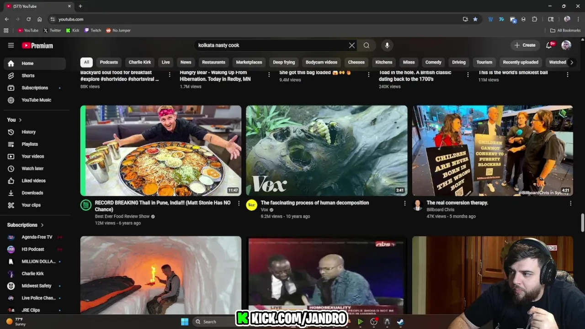Click the Chrome home button
This screenshot has height=329, width=585.
[40, 19]
